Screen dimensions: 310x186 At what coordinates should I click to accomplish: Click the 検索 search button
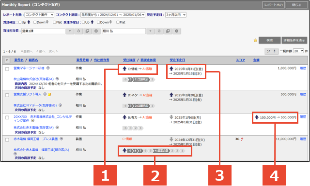(x=269, y=40)
